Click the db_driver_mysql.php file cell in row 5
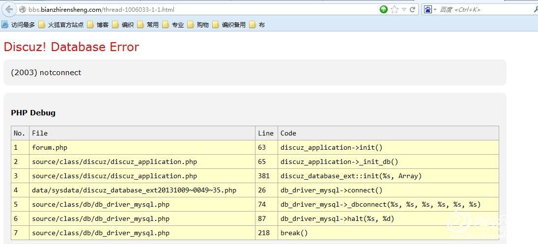The width and height of the screenshot is (538, 244). (x=142, y=204)
